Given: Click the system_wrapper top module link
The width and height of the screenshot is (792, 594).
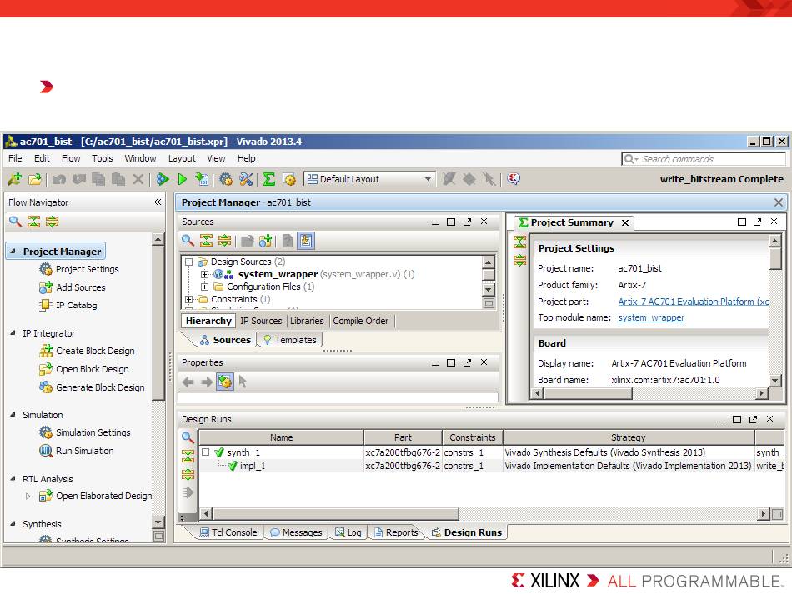Looking at the screenshot, I should tap(651, 317).
